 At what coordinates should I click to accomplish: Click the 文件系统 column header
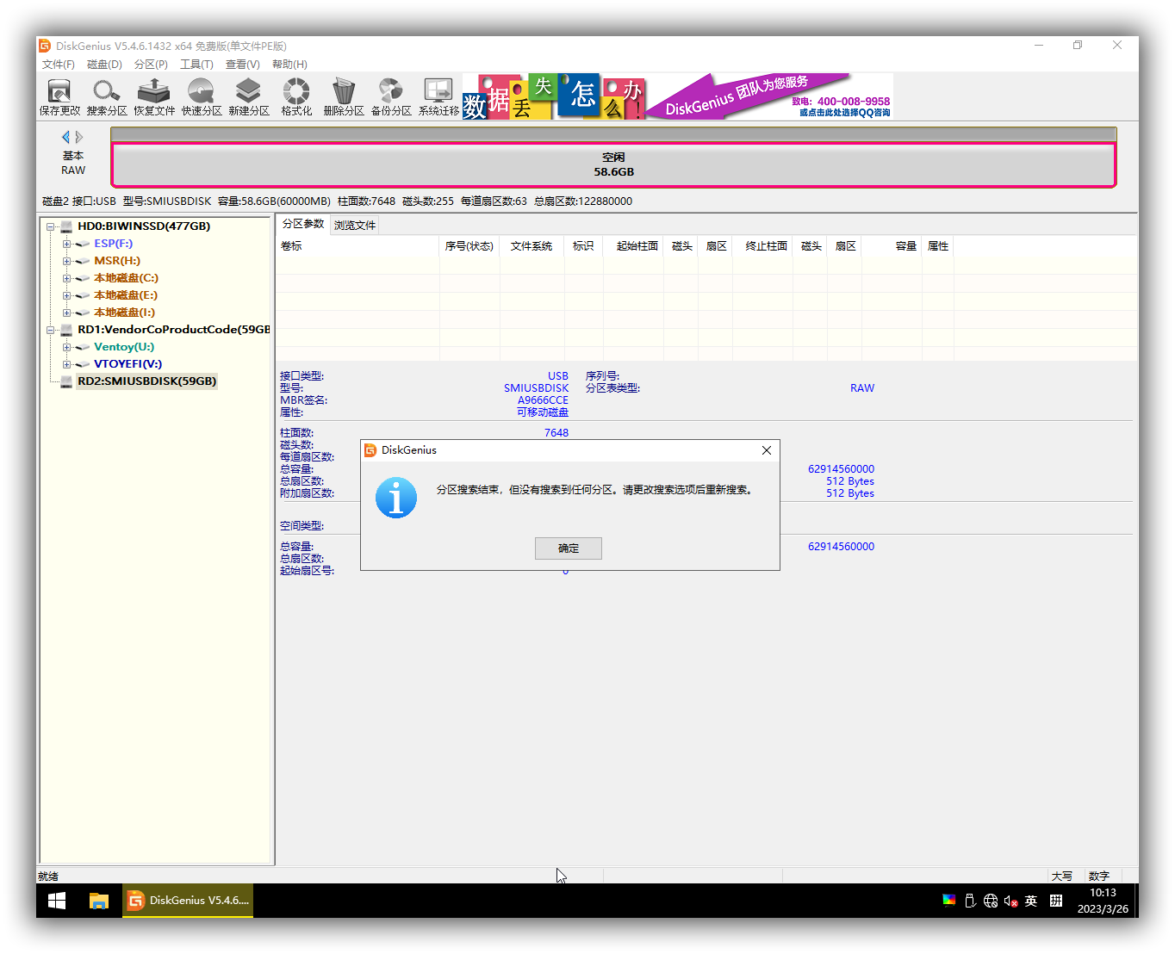pyautogui.click(x=531, y=246)
